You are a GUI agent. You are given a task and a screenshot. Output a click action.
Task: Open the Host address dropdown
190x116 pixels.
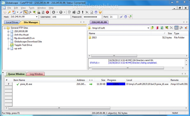coord(37,17)
